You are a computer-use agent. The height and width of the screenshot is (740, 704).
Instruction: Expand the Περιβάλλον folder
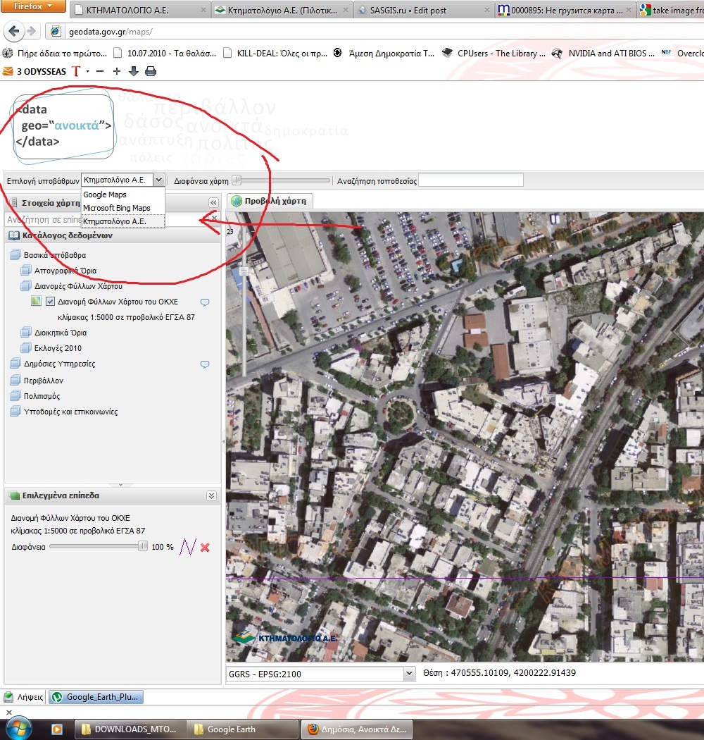(15, 381)
